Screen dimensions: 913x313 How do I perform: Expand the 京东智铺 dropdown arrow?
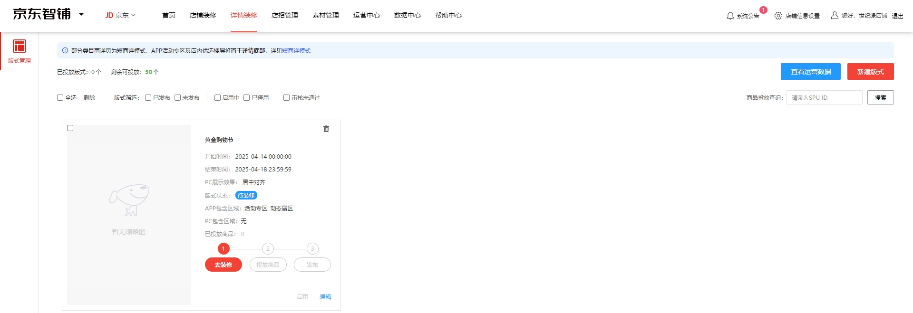[81, 15]
